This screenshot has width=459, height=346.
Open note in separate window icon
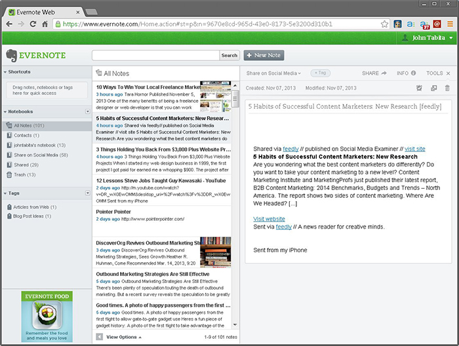tap(433, 88)
